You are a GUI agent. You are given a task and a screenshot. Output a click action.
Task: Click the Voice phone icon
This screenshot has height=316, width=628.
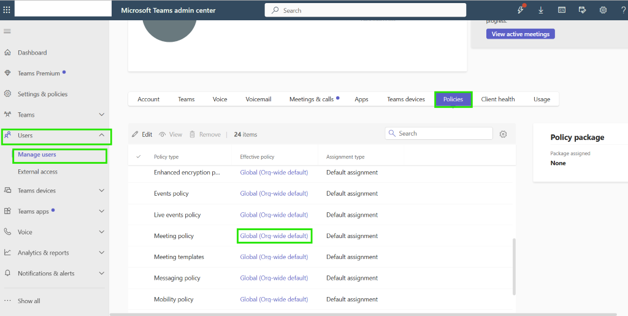click(7, 232)
